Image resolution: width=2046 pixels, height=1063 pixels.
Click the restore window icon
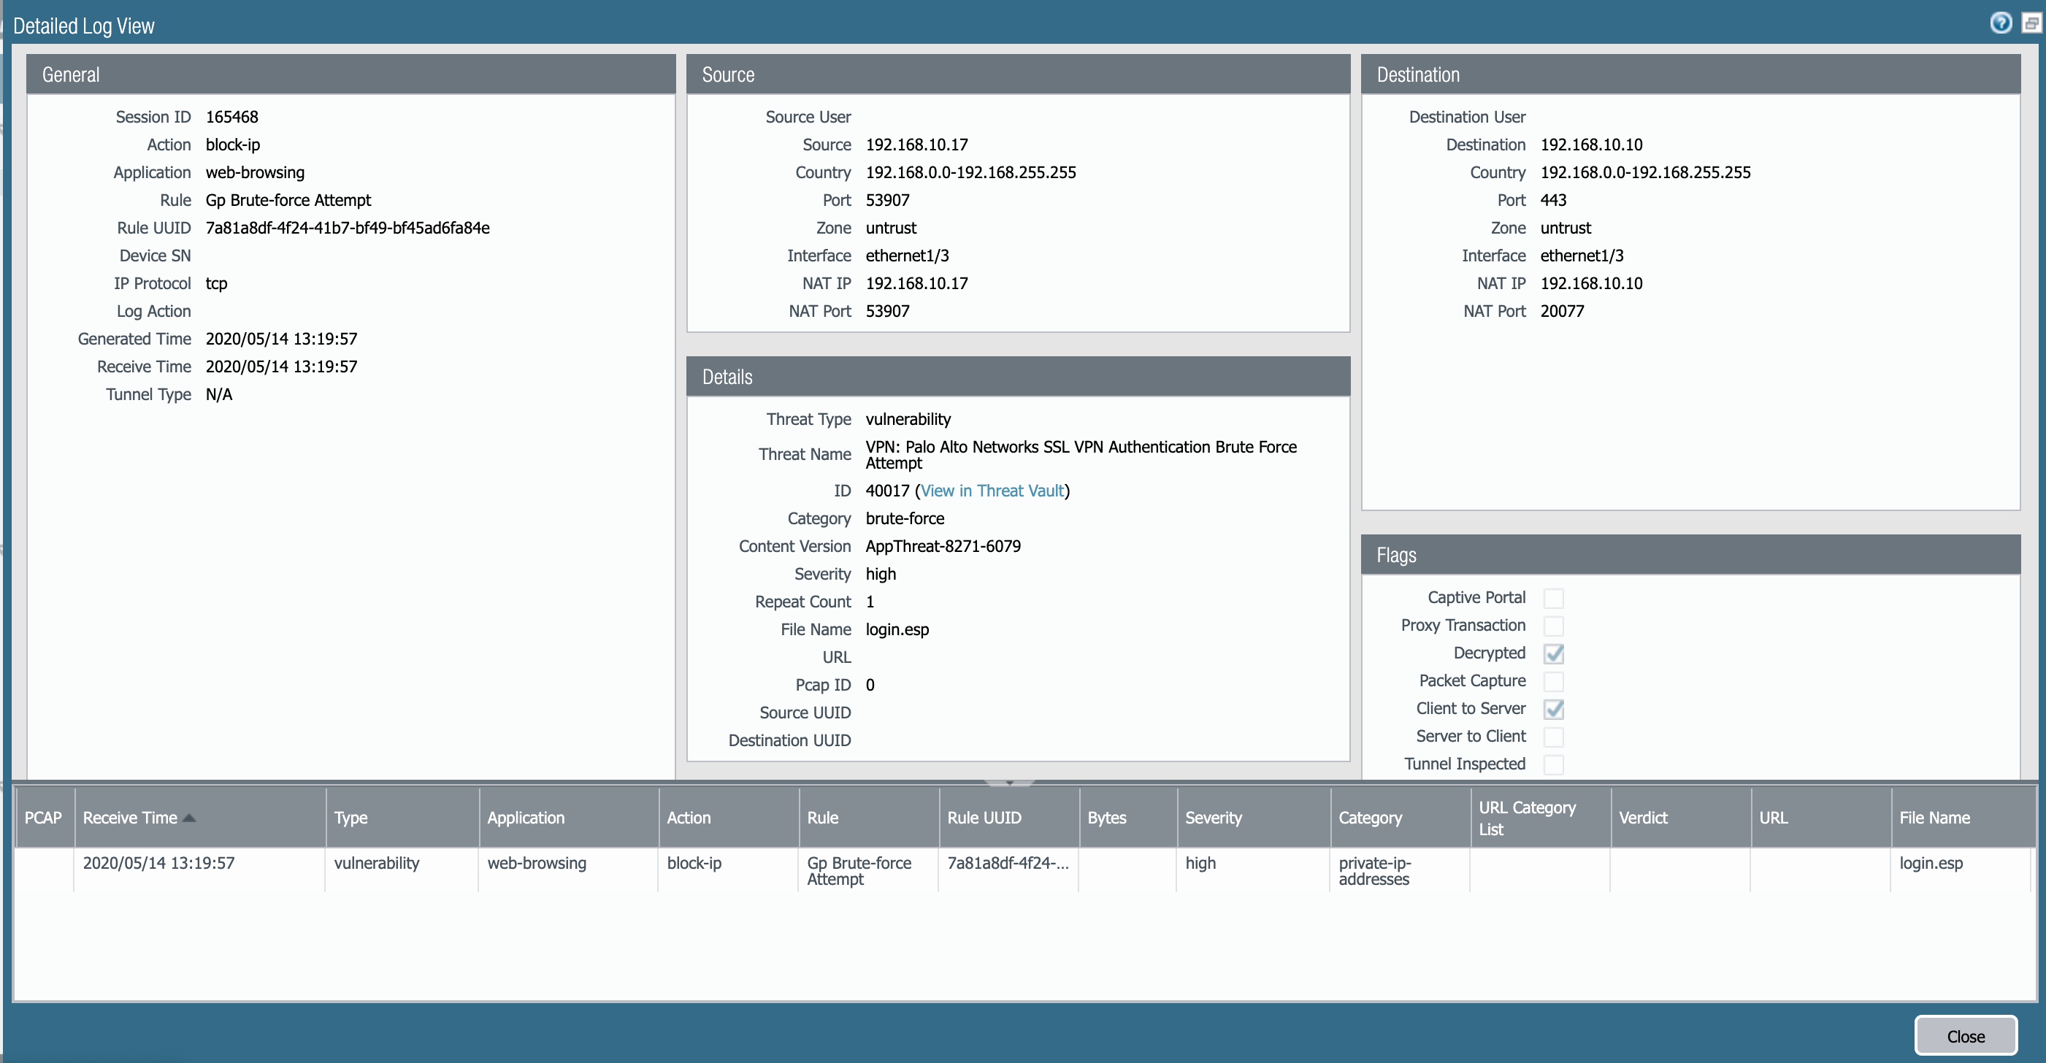click(x=2031, y=23)
